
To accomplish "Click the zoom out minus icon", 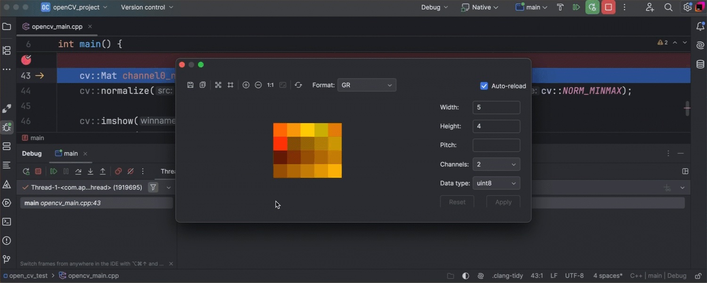I will (x=258, y=85).
